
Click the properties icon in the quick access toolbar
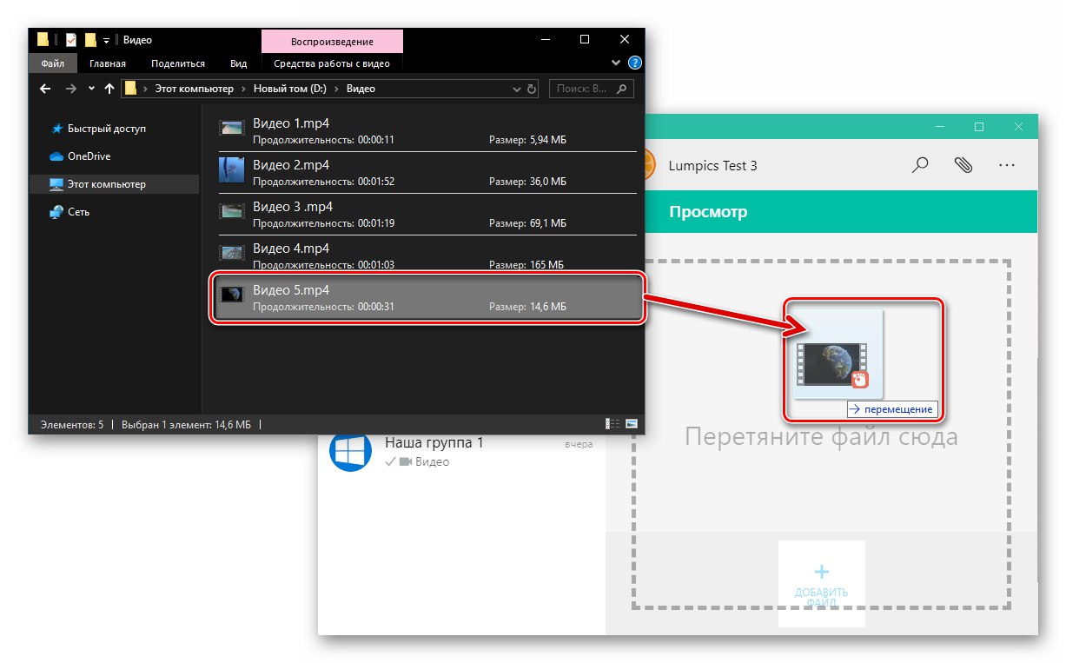(x=71, y=40)
